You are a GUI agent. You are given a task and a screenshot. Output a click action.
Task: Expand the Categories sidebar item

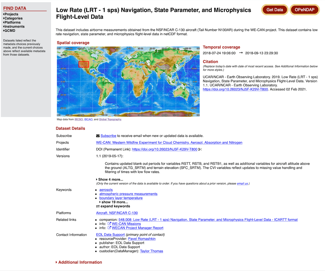pos(13,18)
